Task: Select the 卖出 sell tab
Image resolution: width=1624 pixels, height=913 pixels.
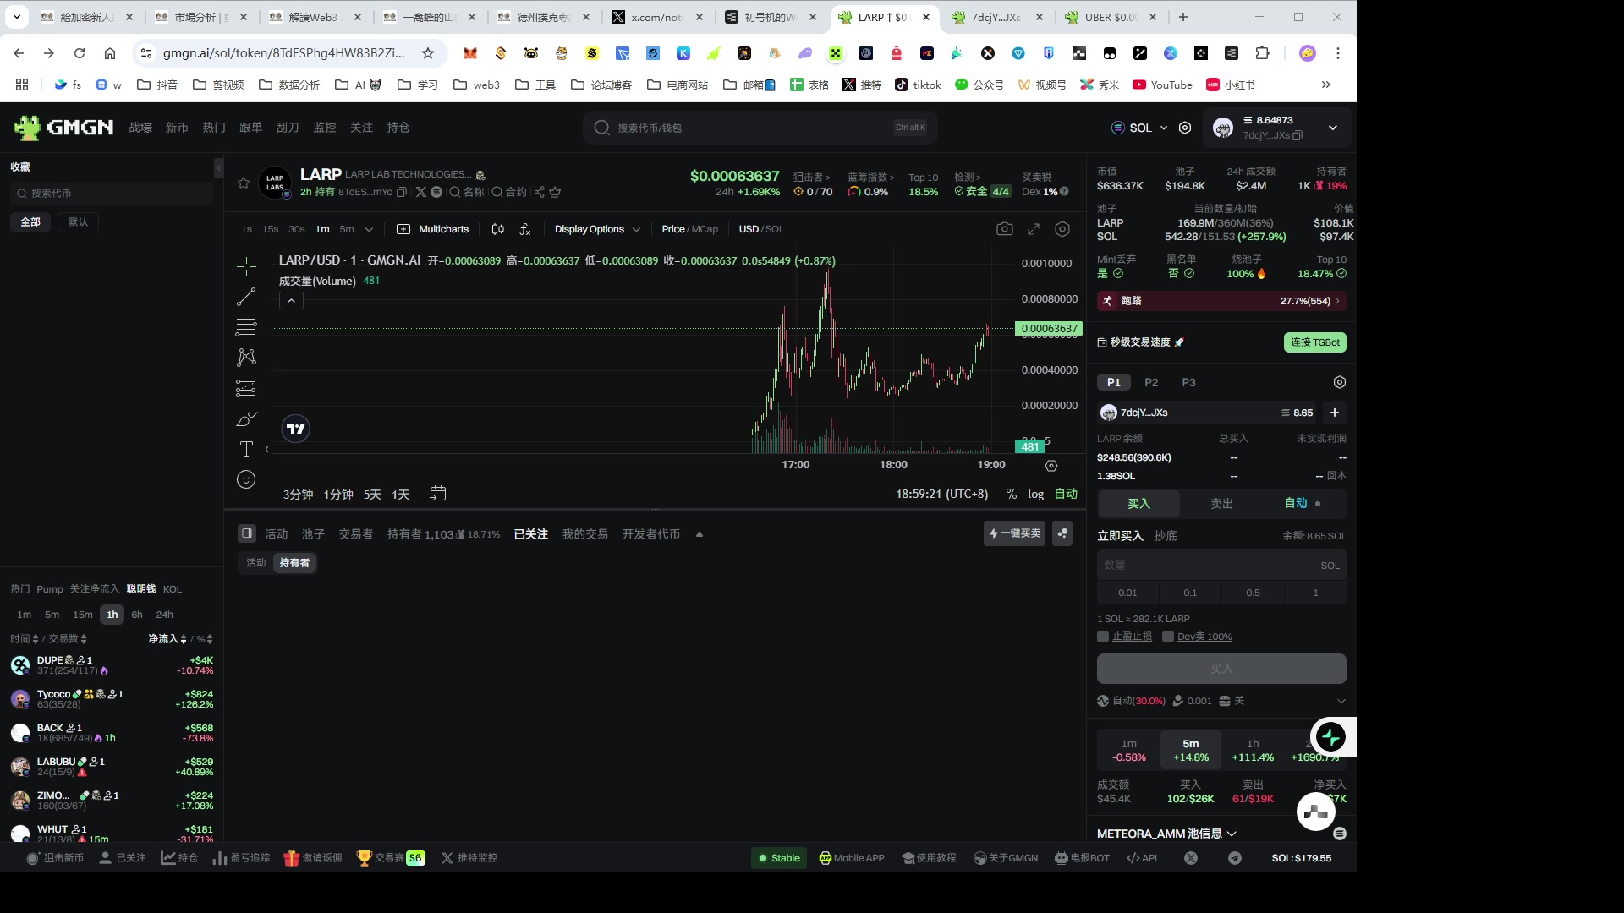Action: point(1221,504)
